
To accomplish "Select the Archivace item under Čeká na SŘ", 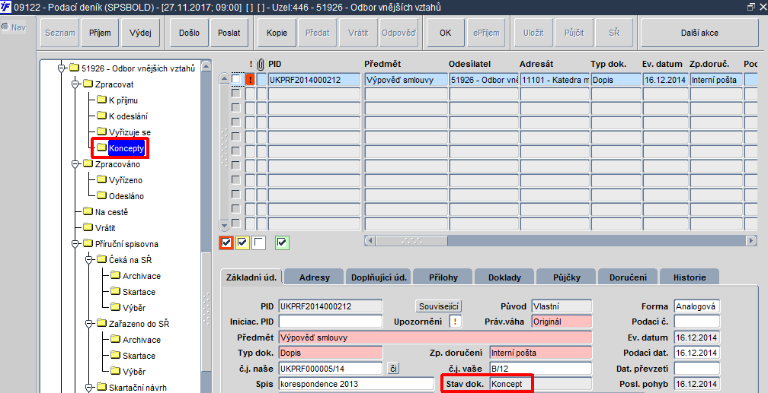I will 142,276.
